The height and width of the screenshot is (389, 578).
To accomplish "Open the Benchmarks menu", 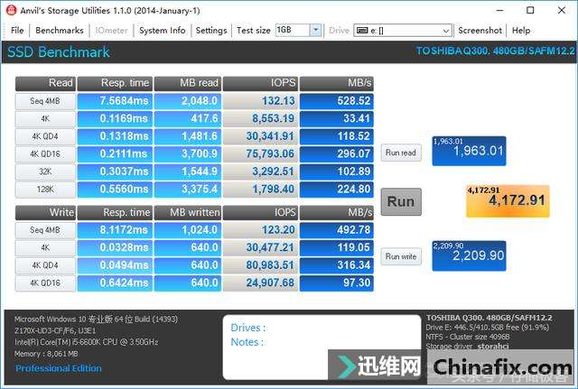I will (x=59, y=30).
